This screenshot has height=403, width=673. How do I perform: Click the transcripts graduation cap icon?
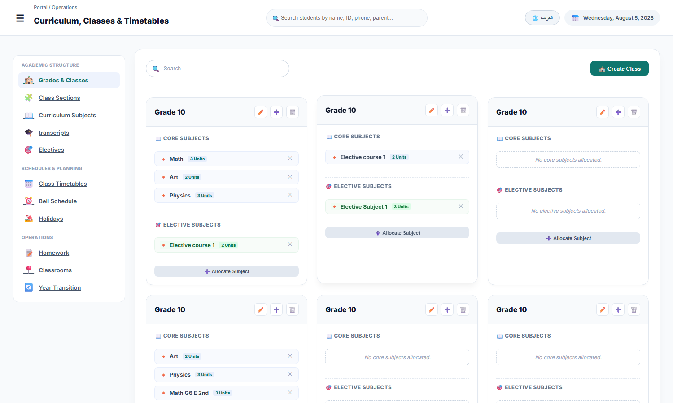pyautogui.click(x=29, y=133)
